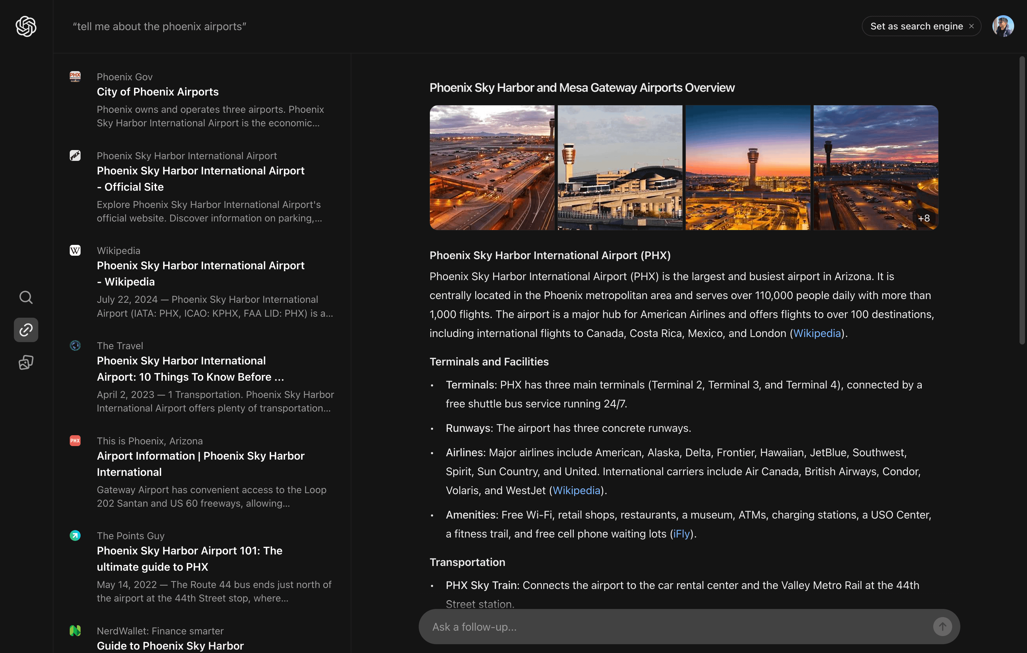Click the OpenAI logo icon
Viewport: 1027px width, 653px height.
pyautogui.click(x=26, y=26)
